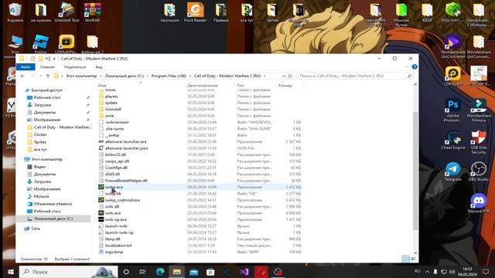The image size is (495, 278).
Task: Select the players folder
Action: click(108, 96)
